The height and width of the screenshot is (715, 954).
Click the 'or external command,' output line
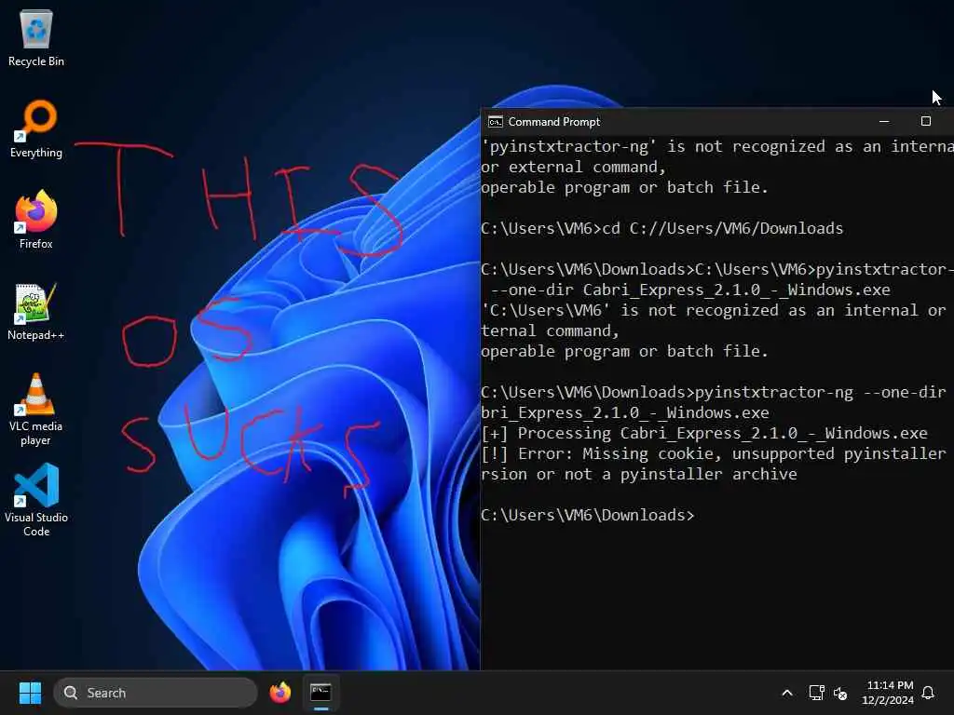tap(574, 168)
